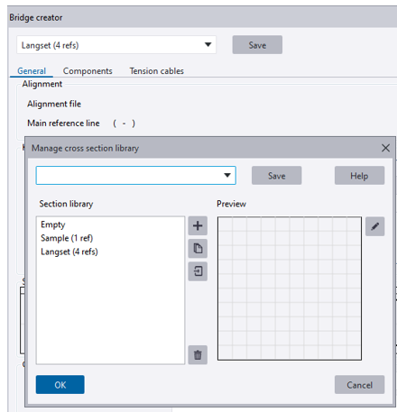Click Save in the Bridge creator window
The image size is (397, 412).
coord(257,45)
